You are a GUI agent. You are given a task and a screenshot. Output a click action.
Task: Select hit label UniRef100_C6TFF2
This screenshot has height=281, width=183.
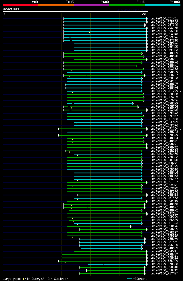[x=164, y=198]
